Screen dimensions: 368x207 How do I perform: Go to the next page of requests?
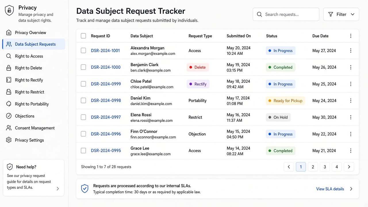tap(349, 167)
